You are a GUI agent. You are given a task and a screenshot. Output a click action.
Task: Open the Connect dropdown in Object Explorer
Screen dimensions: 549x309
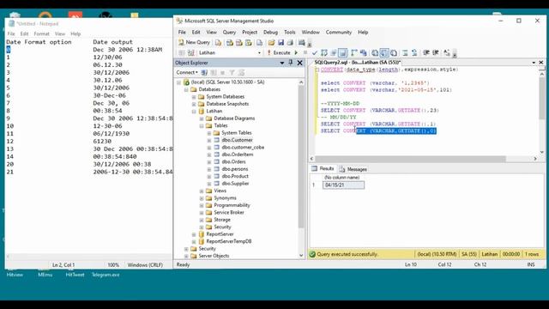[x=187, y=72]
